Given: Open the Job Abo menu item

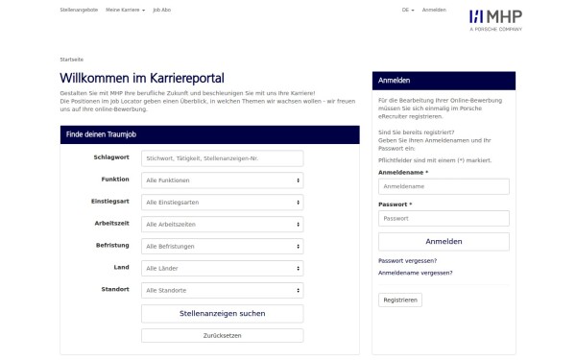Looking at the screenshot, I should (162, 10).
